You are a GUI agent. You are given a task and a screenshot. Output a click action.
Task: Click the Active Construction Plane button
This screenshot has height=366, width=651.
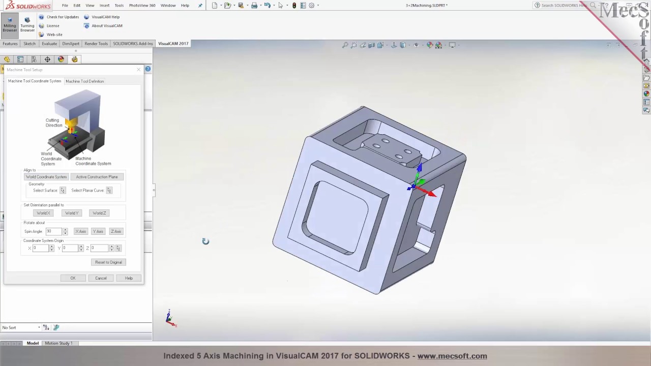(x=97, y=177)
